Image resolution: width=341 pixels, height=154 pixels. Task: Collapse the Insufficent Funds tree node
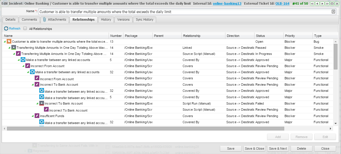(x=33, y=116)
